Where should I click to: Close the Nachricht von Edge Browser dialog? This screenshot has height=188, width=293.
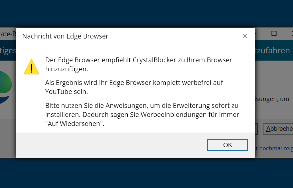click(x=245, y=36)
